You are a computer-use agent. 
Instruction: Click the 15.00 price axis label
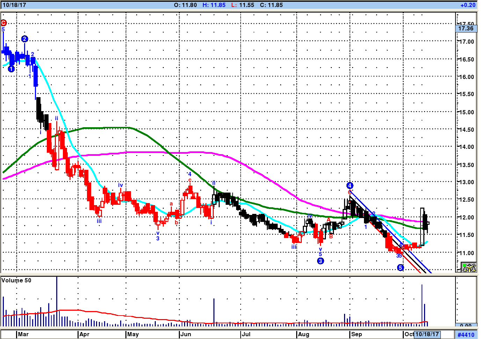coord(467,112)
